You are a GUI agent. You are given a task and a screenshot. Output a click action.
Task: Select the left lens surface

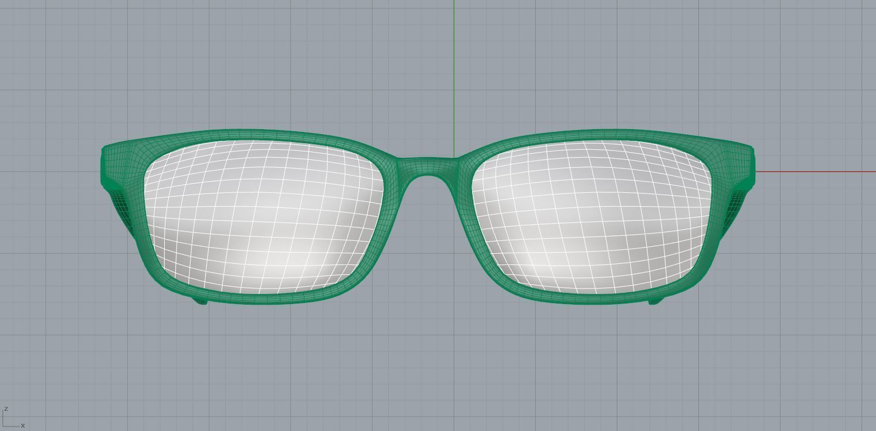point(264,217)
